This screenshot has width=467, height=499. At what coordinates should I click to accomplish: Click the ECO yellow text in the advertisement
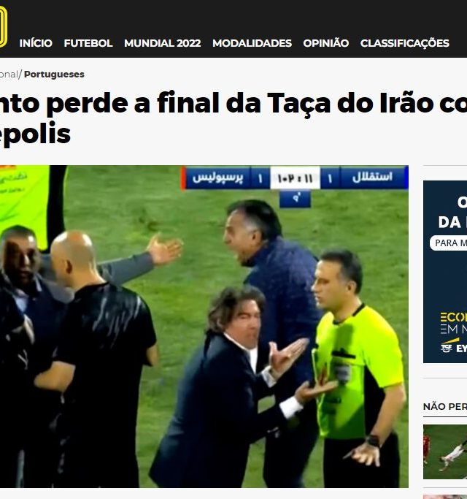point(454,318)
